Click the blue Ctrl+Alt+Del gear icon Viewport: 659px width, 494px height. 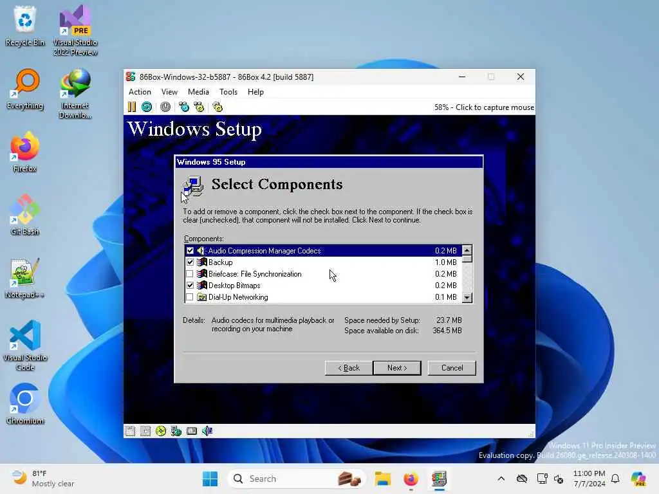(x=184, y=107)
